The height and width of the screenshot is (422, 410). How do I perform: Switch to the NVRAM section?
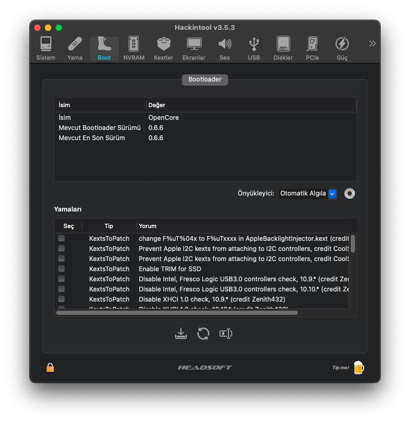pos(133,48)
